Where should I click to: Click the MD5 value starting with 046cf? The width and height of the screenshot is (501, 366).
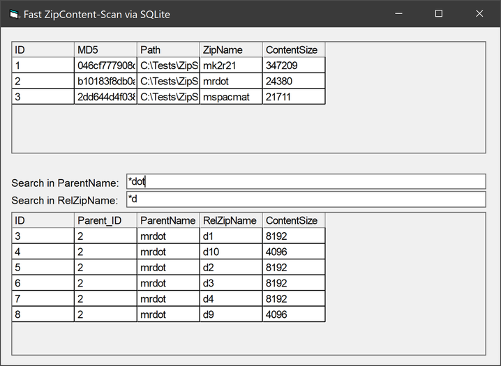pyautogui.click(x=105, y=66)
